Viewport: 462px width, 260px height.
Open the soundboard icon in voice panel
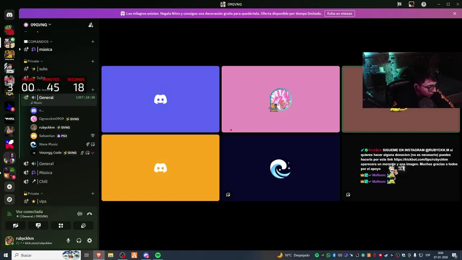pos(83,225)
